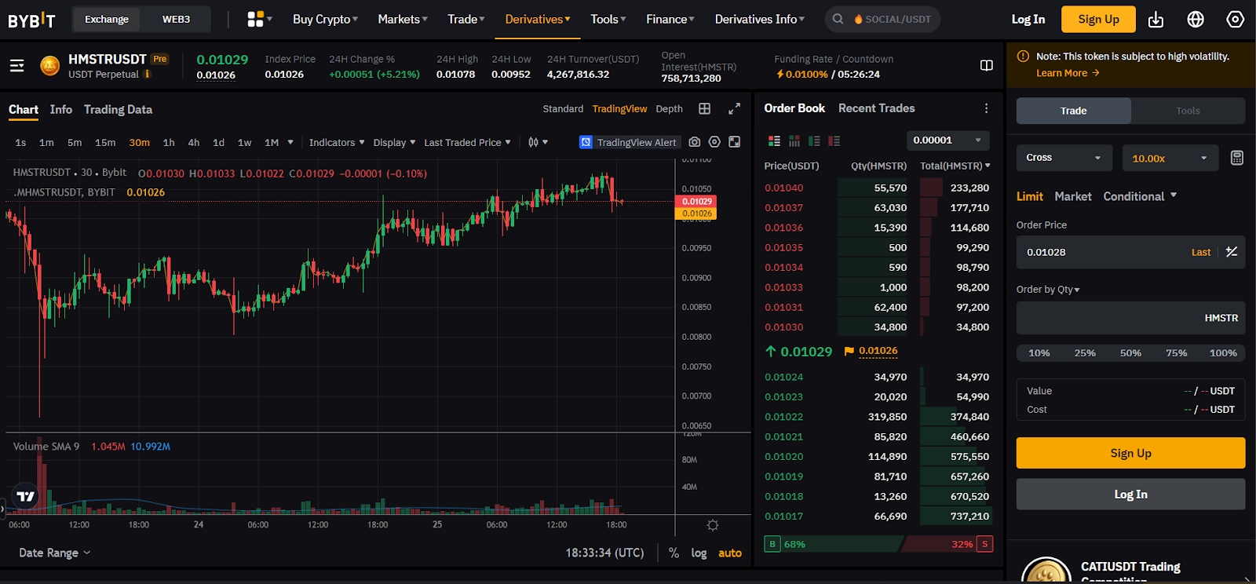Screen dimensions: 1256x584
Task: Open the guide book icon
Action: pos(987,66)
